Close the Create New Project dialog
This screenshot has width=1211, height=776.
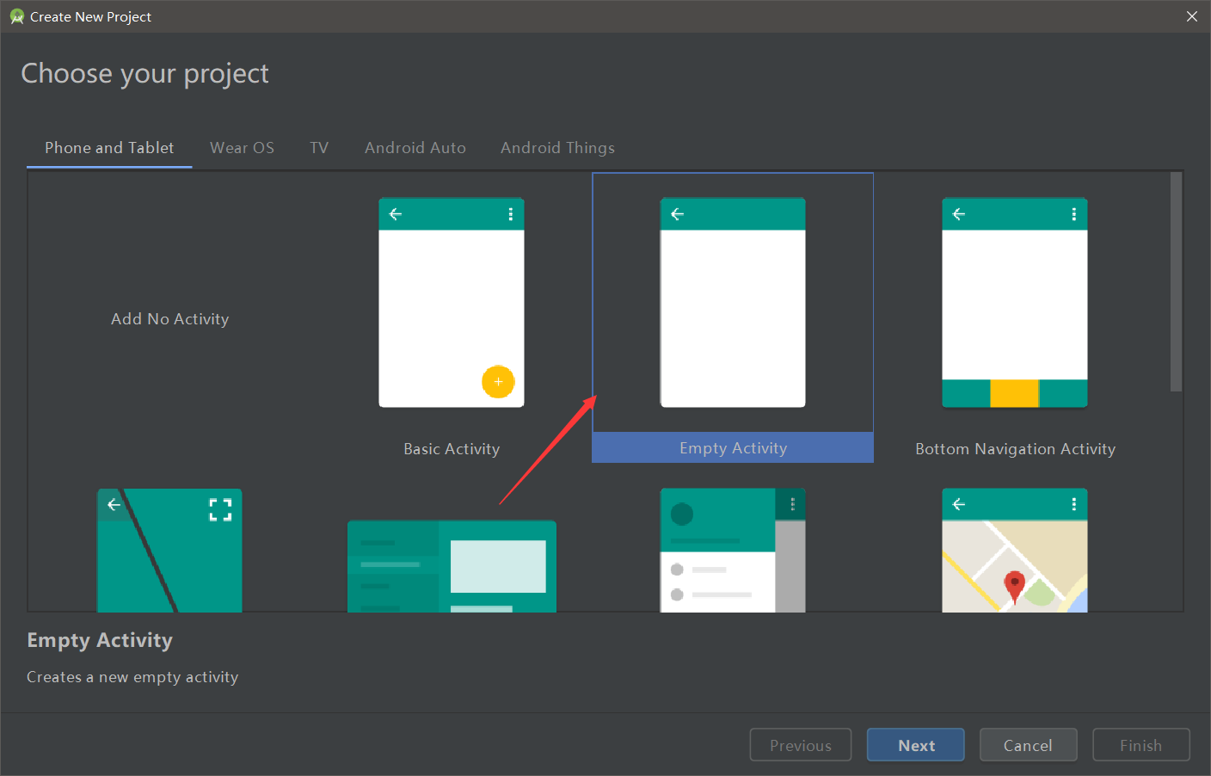1192,15
